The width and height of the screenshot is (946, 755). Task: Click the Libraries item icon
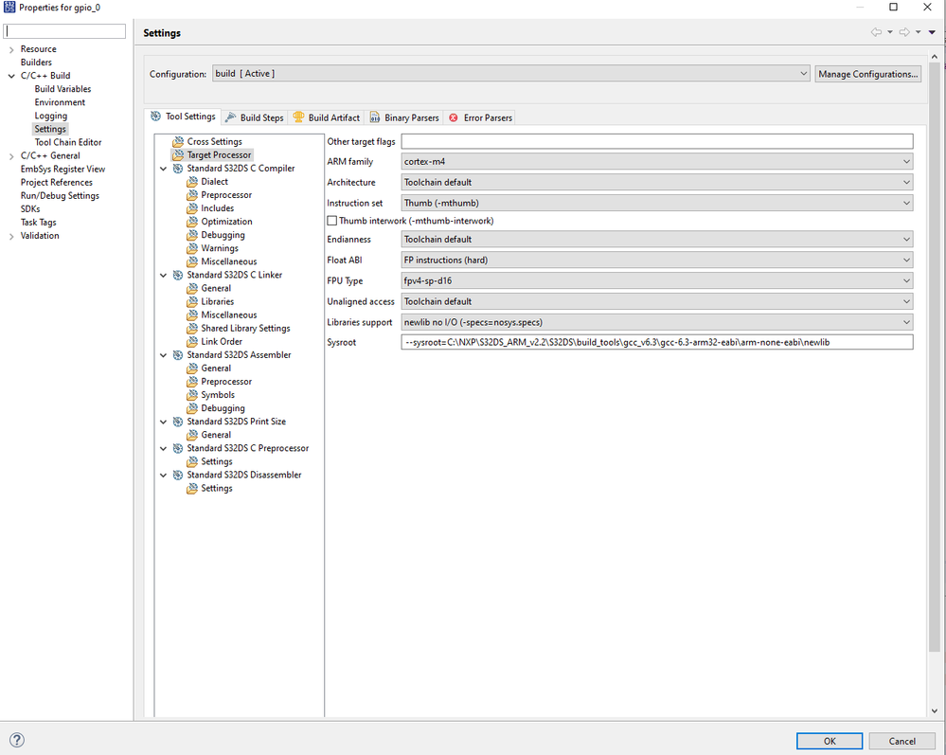192,302
